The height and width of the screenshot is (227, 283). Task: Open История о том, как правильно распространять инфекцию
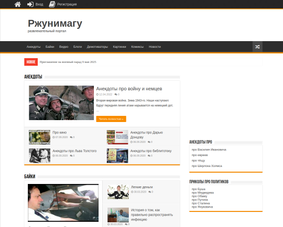(x=152, y=215)
